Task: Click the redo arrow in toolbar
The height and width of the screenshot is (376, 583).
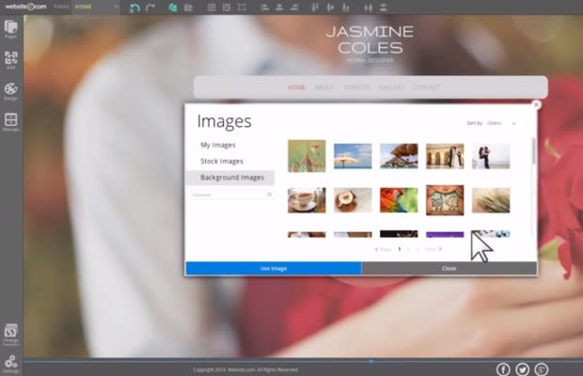Action: click(x=150, y=8)
